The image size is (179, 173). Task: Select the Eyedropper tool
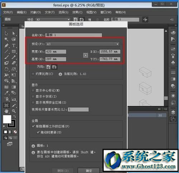pos(6,93)
